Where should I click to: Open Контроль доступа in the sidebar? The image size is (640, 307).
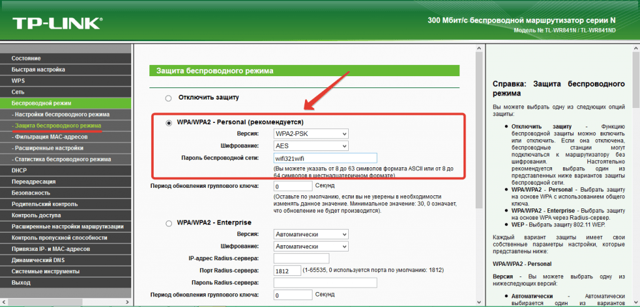66,215
